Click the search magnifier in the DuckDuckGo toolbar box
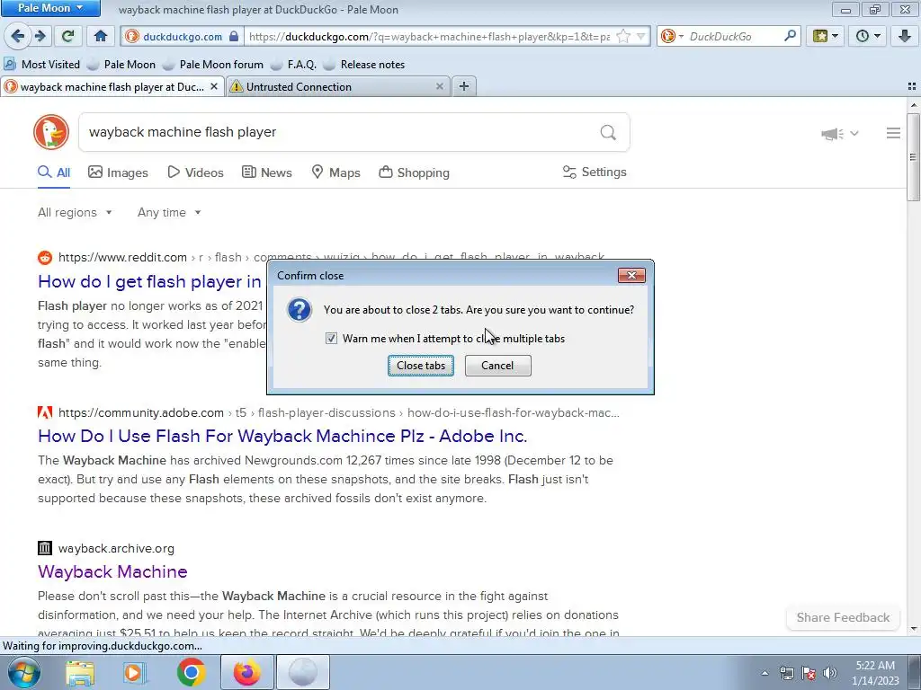 tap(790, 36)
